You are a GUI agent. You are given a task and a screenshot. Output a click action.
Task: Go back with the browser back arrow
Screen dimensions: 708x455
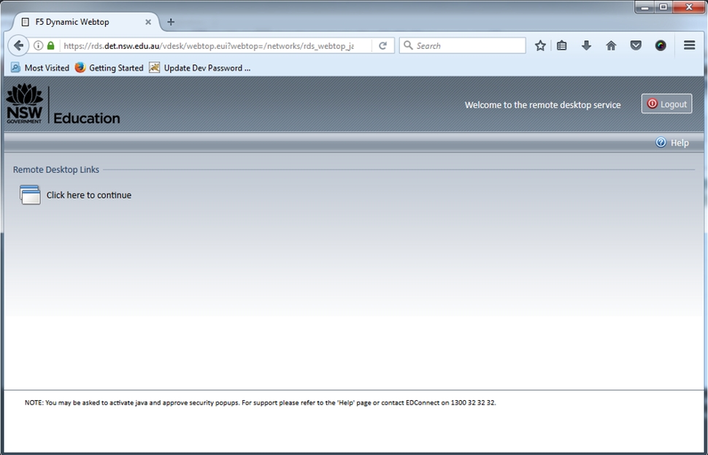[18, 45]
